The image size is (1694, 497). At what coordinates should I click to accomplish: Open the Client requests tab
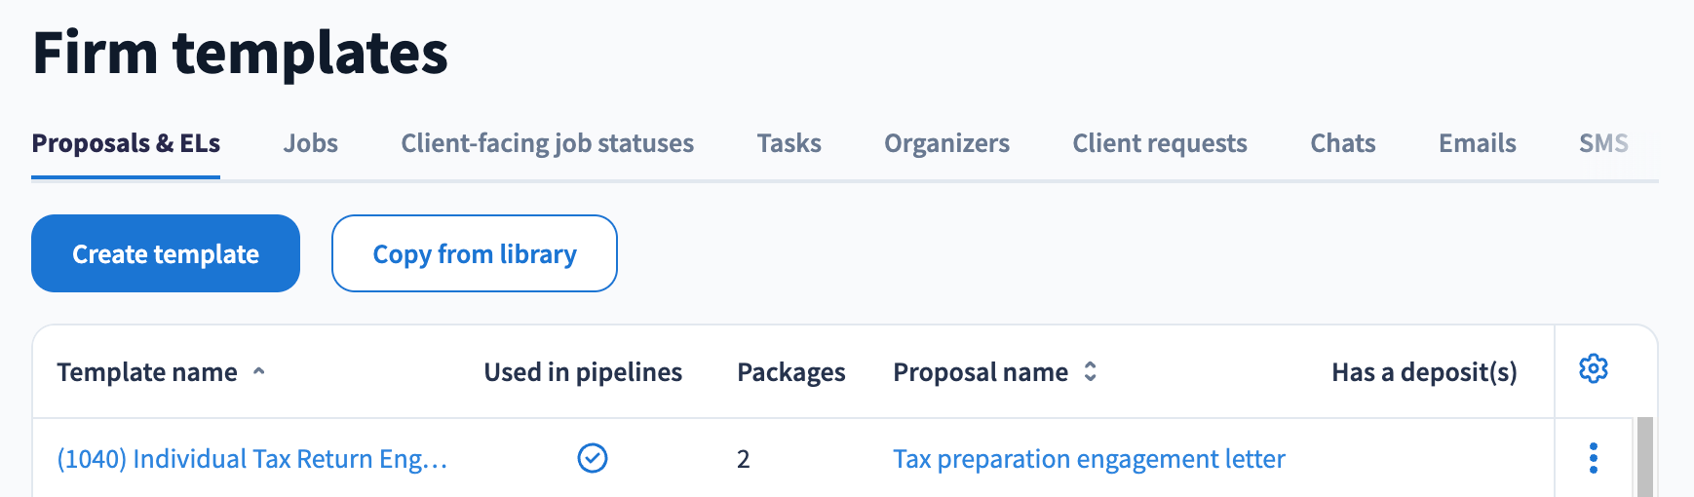[x=1160, y=143]
